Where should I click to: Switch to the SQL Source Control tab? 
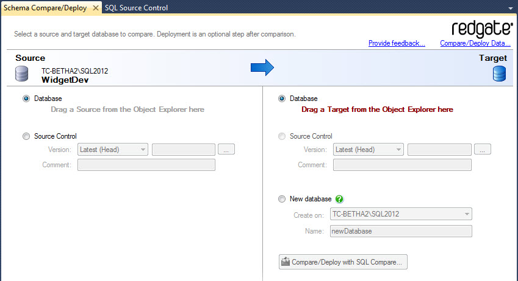[136, 8]
